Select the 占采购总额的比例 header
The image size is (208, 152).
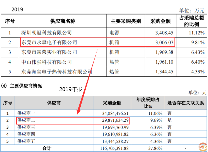[192, 21]
